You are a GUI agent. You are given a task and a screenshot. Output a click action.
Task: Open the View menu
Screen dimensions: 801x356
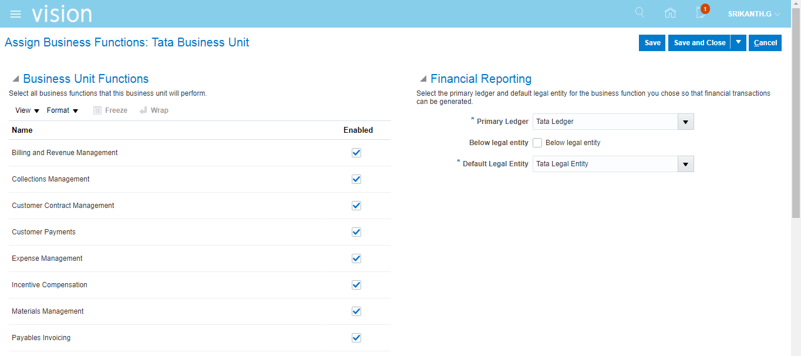(27, 110)
